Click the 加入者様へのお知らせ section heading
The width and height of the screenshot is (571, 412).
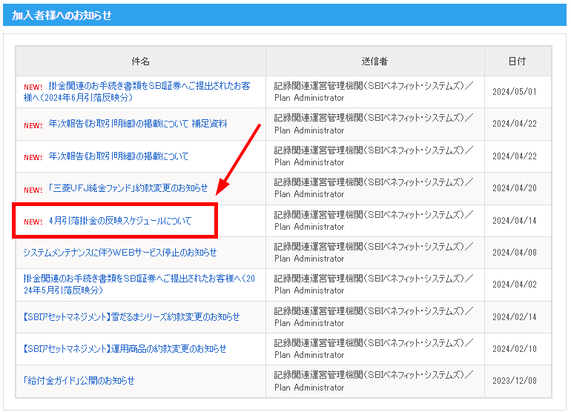pos(62,16)
